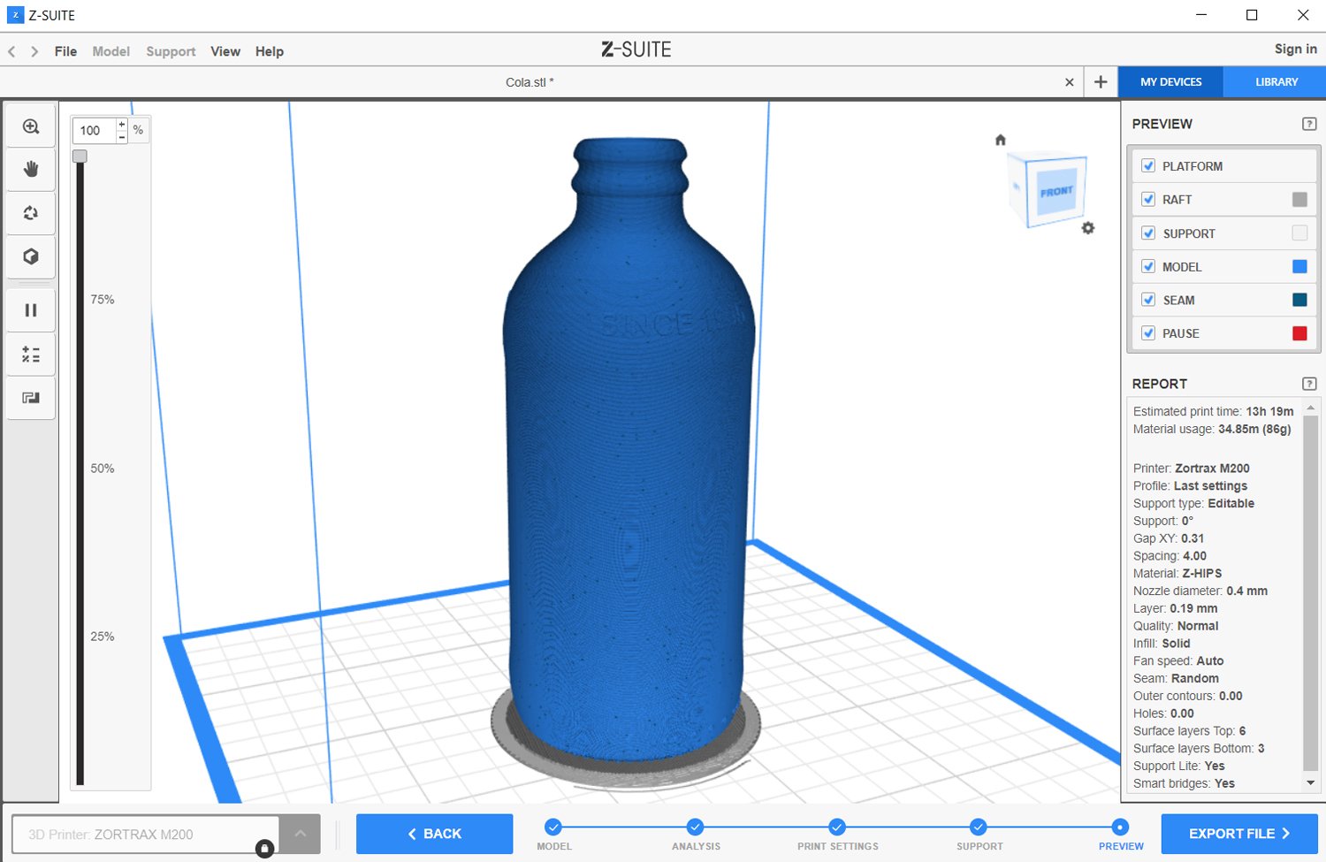Click the SUPPORT white color swatch
Viewport: 1326px width, 862px height.
pyautogui.click(x=1299, y=233)
